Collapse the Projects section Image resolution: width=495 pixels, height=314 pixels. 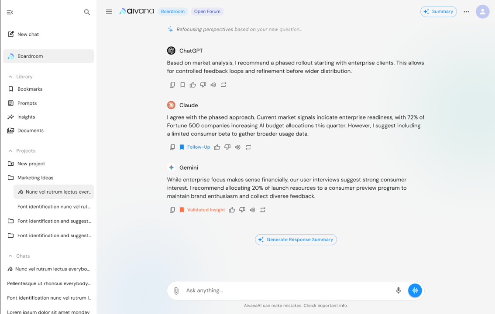click(10, 150)
